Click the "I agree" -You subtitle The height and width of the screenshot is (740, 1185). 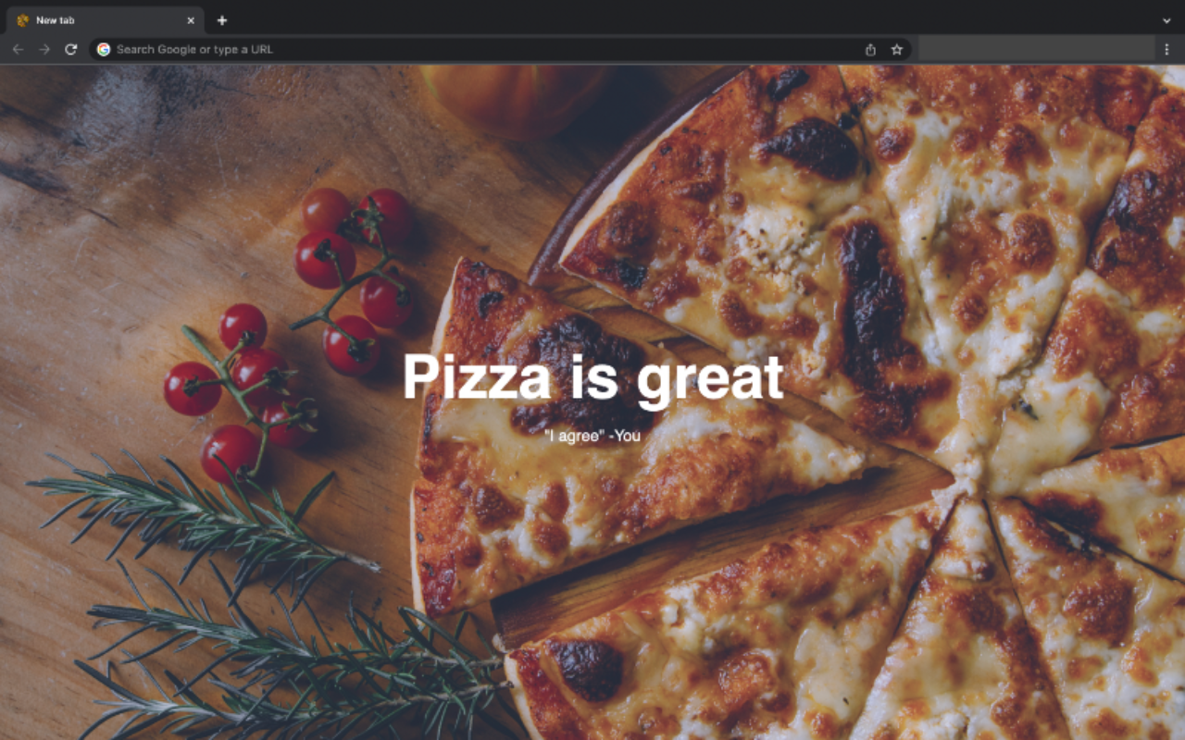click(592, 436)
